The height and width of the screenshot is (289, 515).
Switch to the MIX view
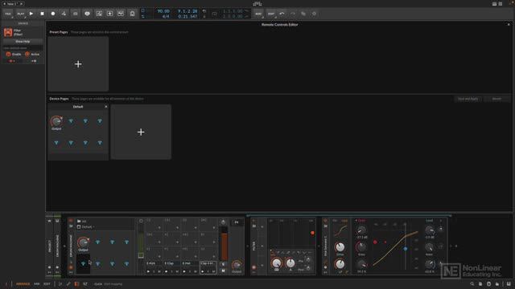click(x=36, y=284)
